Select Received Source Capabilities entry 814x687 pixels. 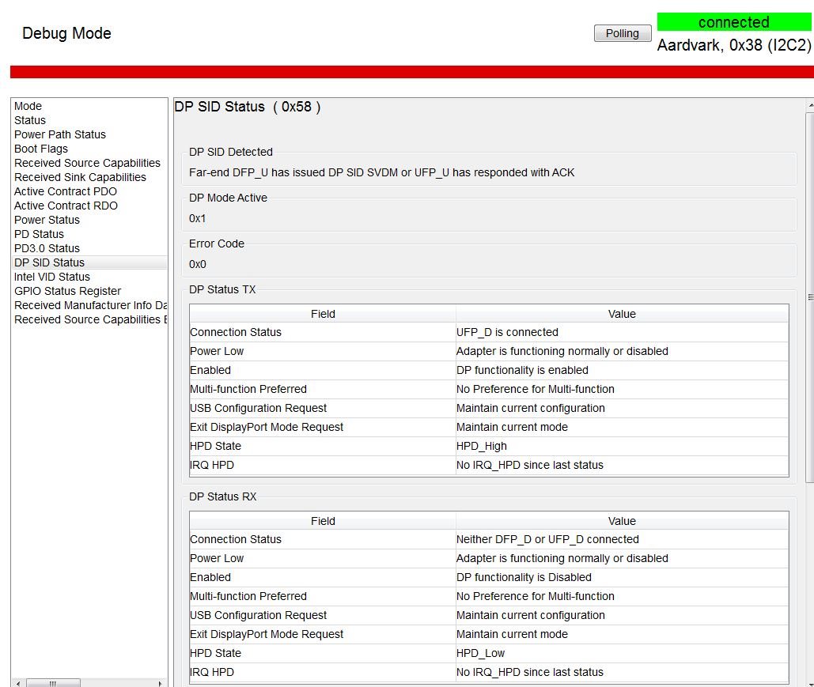(x=87, y=163)
